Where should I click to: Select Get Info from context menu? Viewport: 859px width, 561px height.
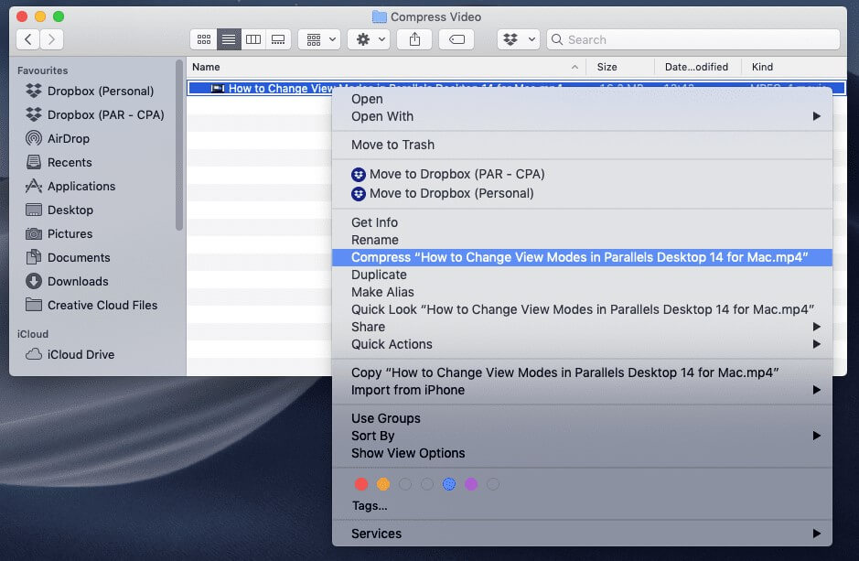click(374, 222)
